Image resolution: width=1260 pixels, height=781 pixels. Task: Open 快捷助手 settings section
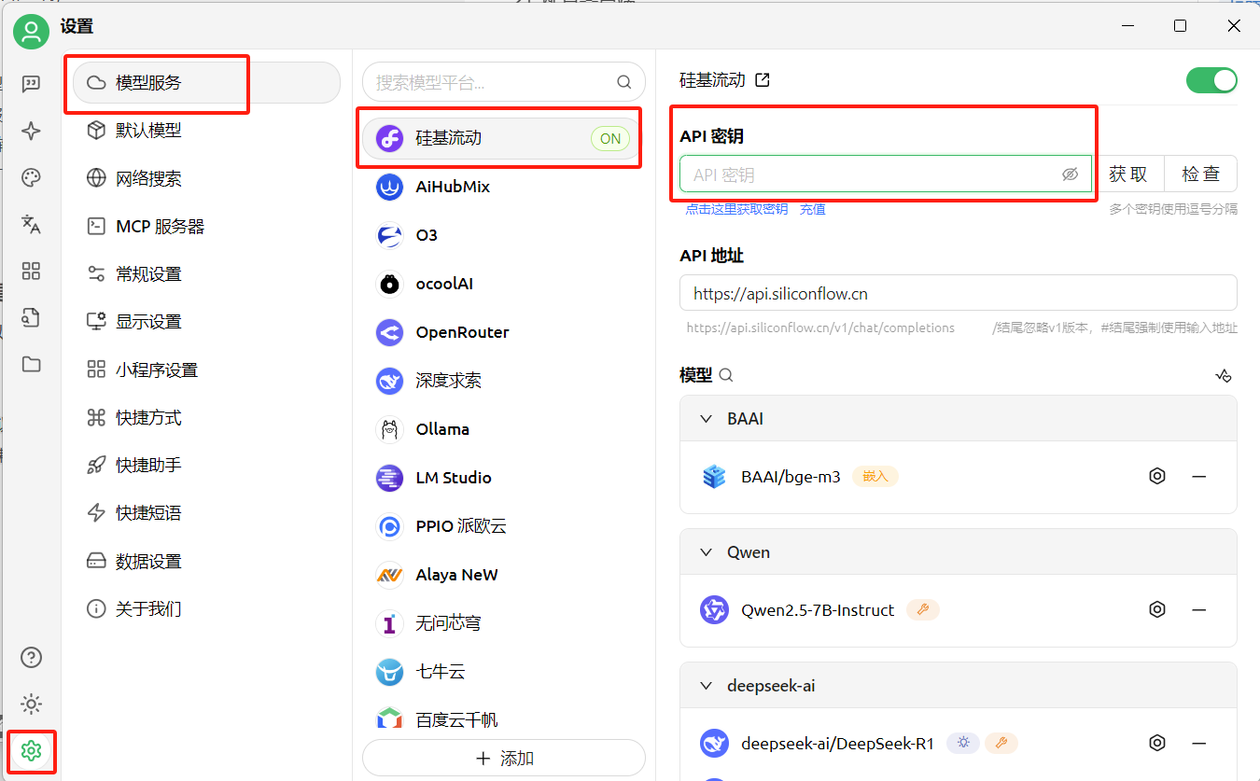(x=206, y=465)
